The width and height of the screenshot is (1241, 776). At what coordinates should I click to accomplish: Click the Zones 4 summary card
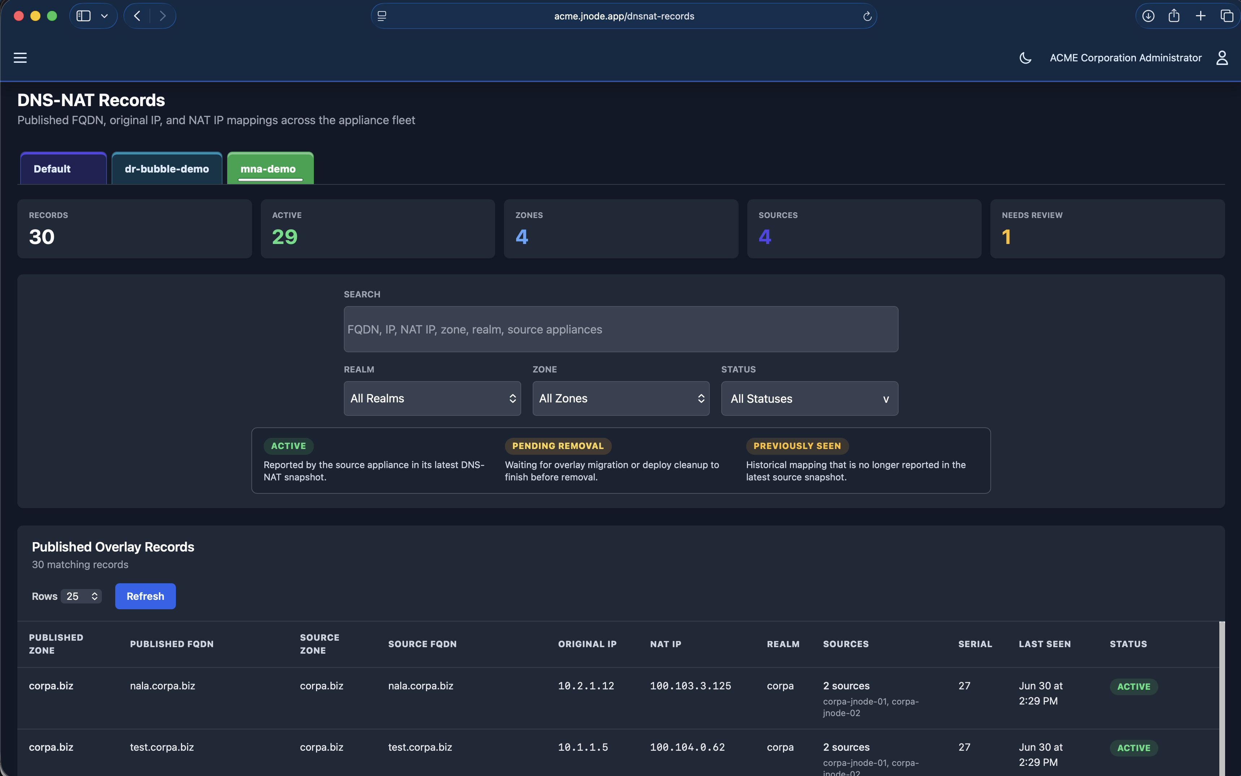[x=621, y=228]
